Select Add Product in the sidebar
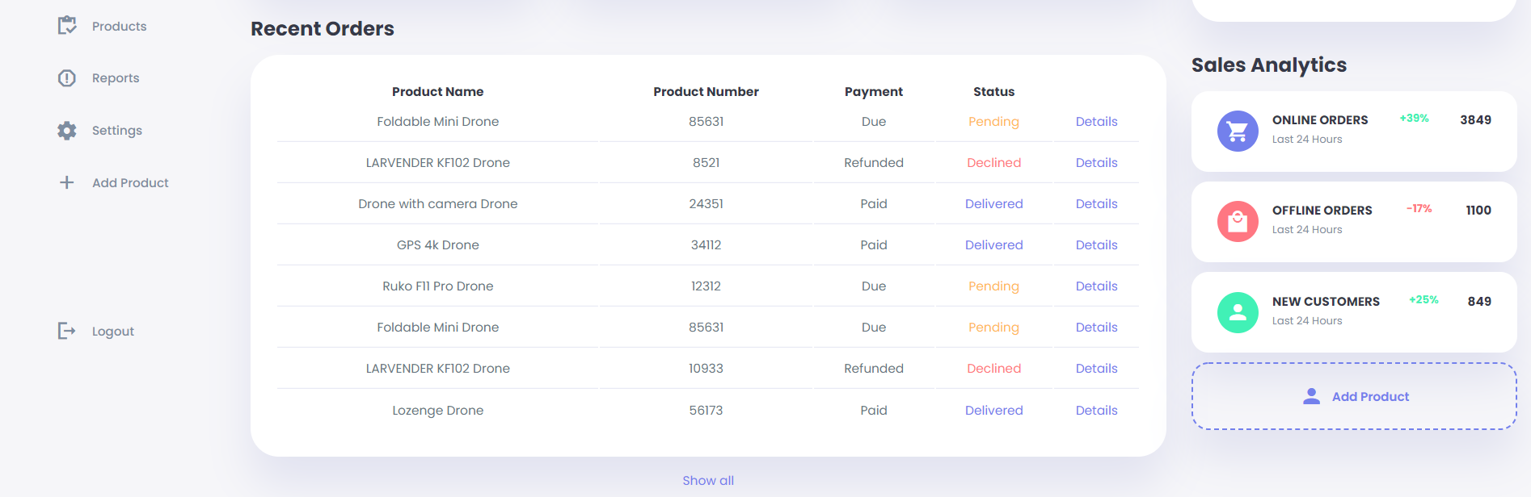 [x=130, y=183]
